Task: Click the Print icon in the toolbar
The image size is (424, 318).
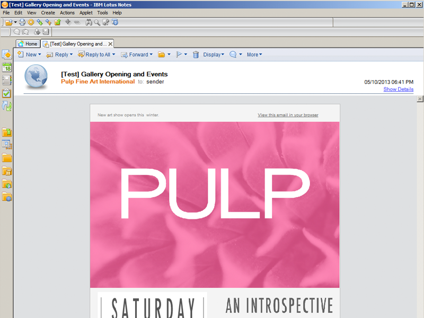Action: coord(22,22)
